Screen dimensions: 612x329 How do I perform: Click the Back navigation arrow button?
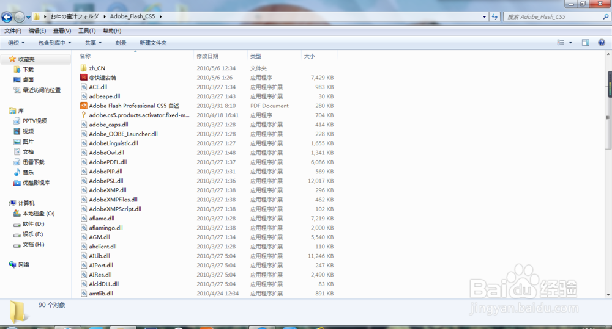click(7, 16)
